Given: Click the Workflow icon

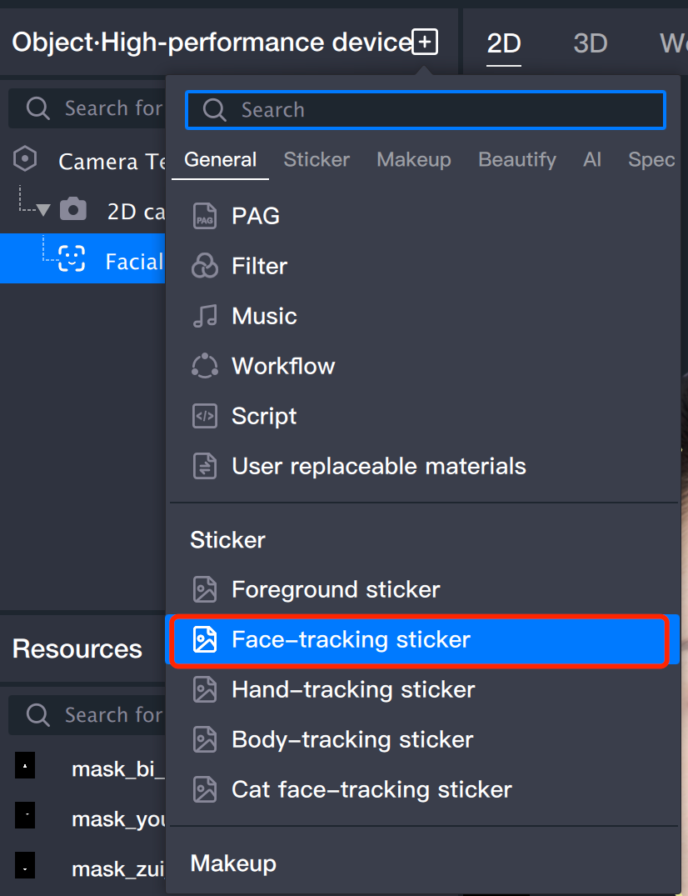Looking at the screenshot, I should pos(204,366).
